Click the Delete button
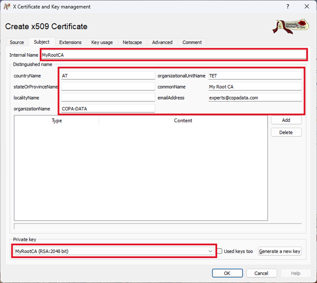 click(286, 132)
